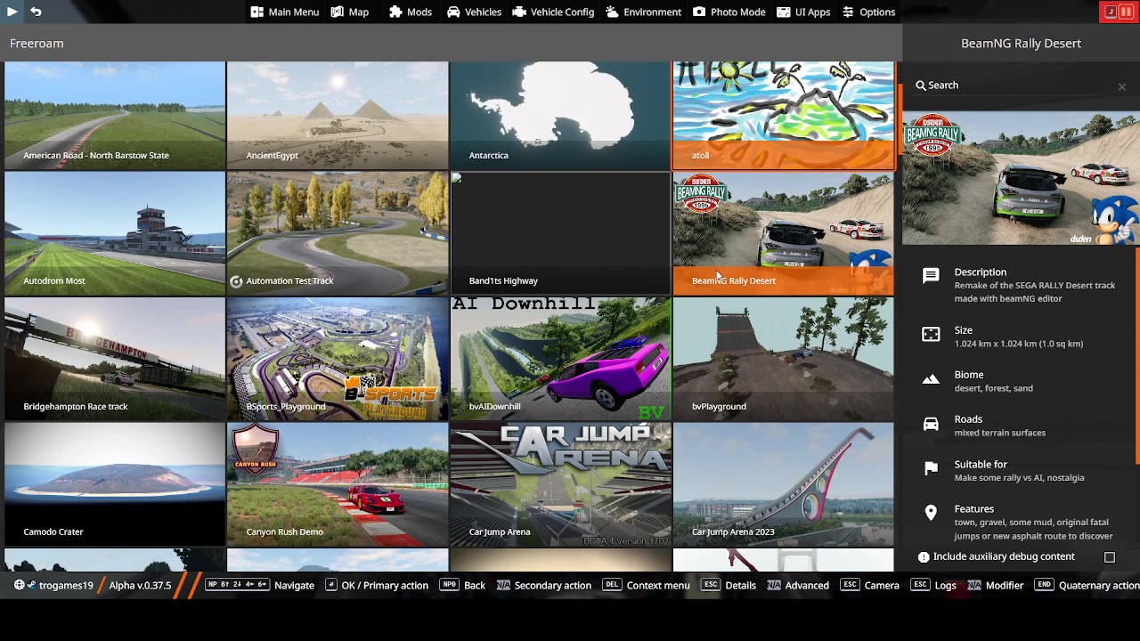Open the Map menu

(349, 12)
